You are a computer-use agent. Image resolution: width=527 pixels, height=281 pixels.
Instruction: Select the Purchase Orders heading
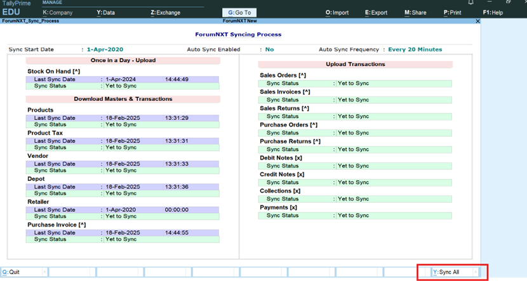(288, 124)
